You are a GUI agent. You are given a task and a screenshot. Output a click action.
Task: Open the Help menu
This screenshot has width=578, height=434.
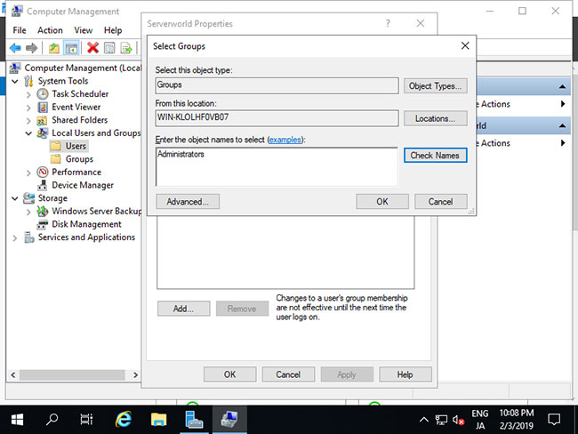pos(113,30)
